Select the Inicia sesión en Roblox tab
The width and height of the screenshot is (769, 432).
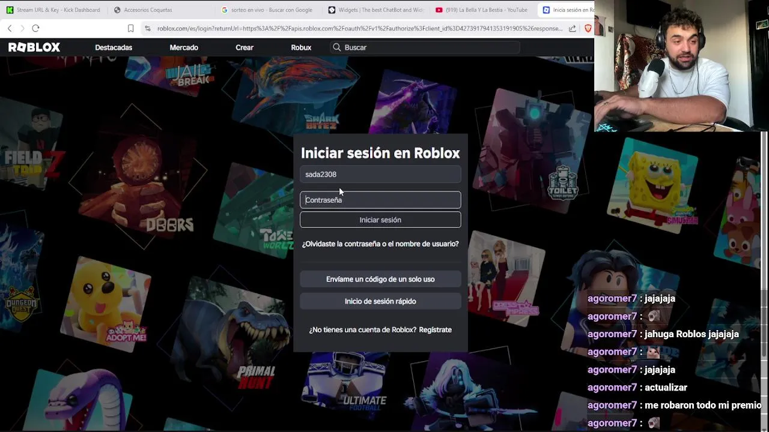pos(567,10)
